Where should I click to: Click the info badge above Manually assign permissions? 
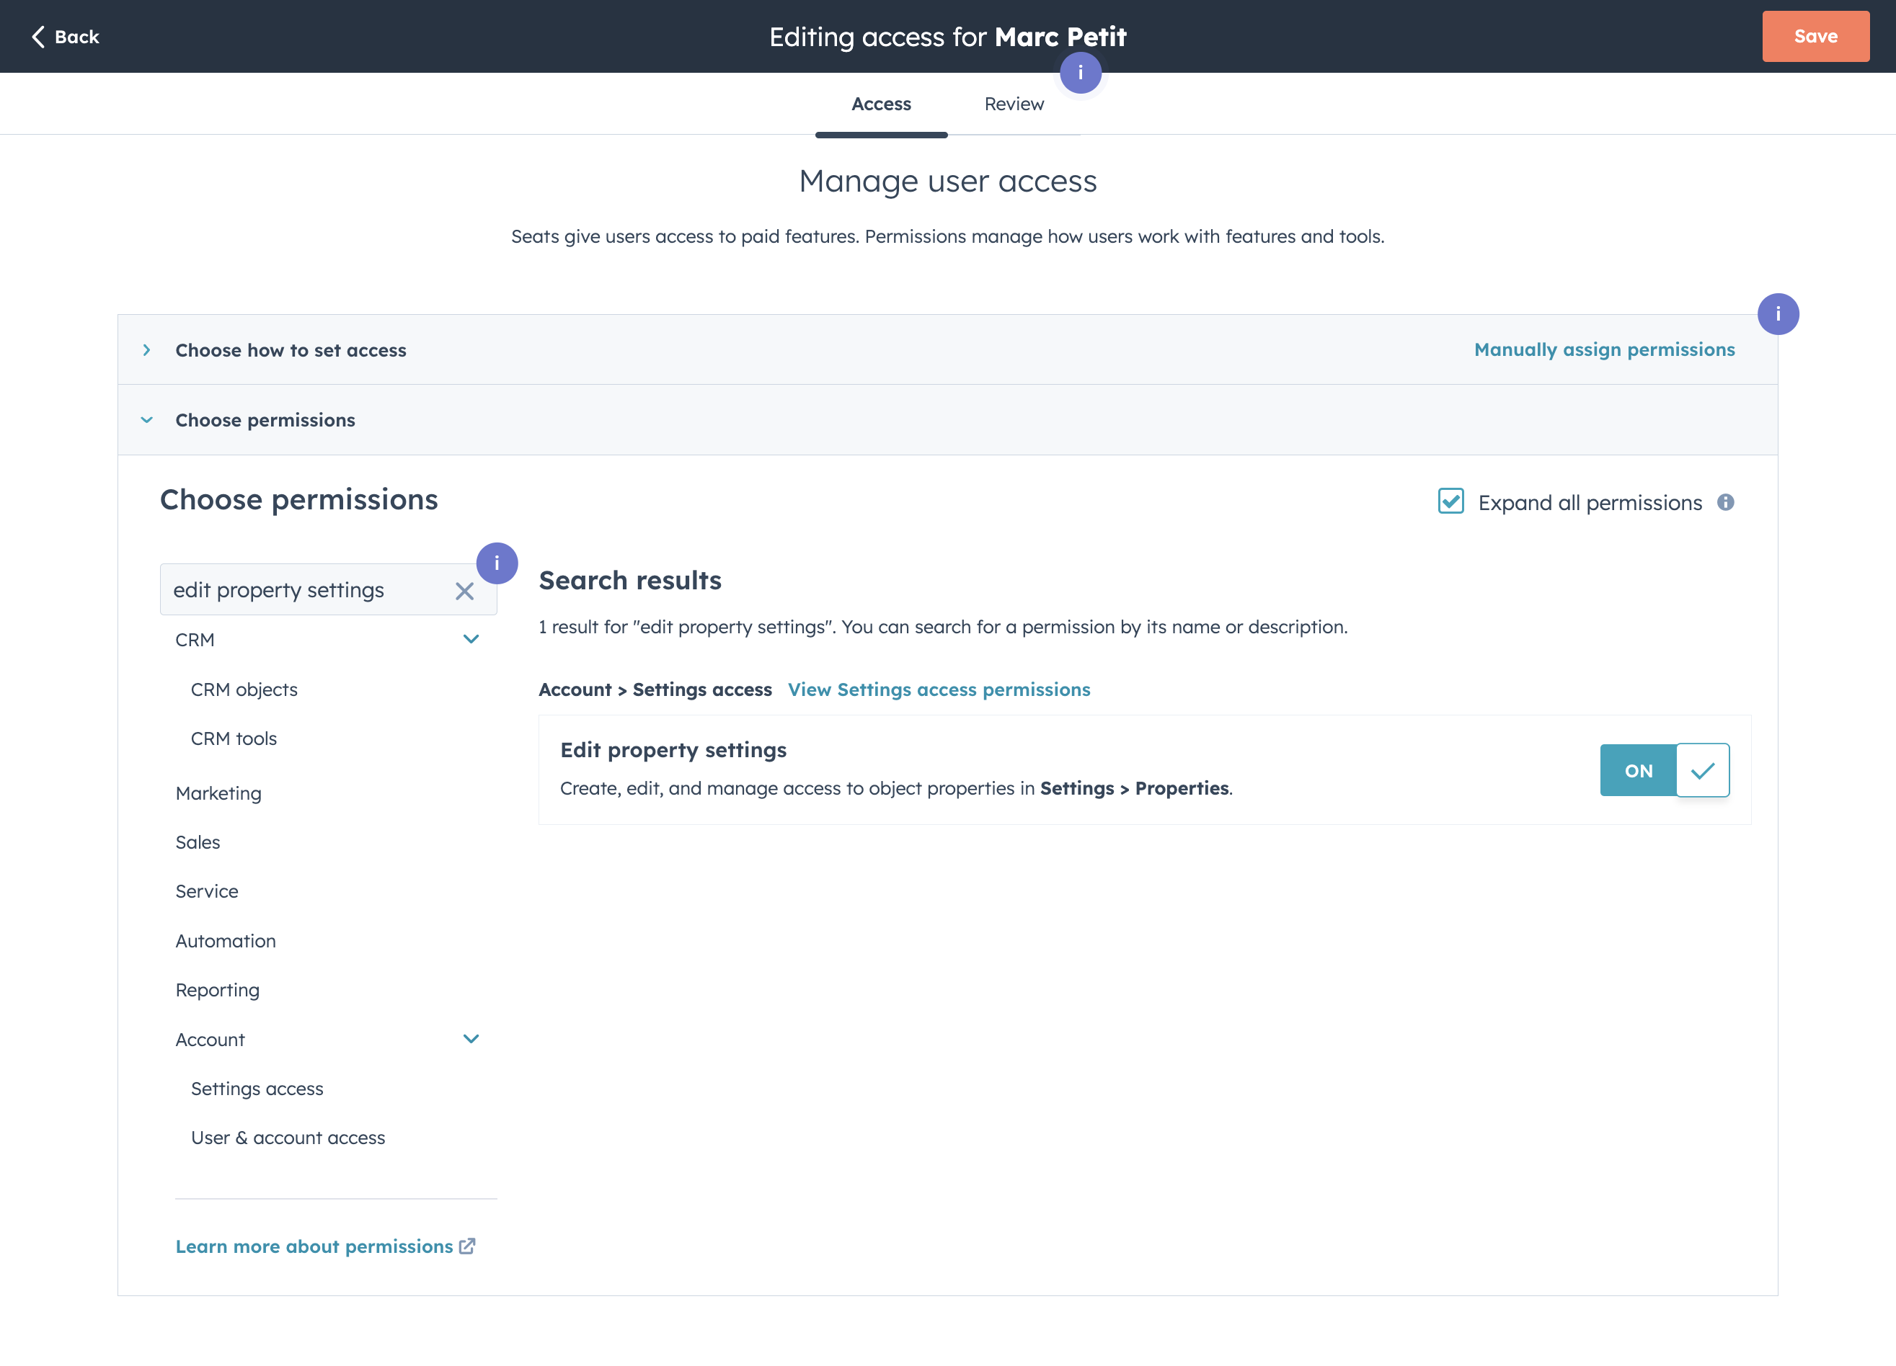(x=1777, y=314)
